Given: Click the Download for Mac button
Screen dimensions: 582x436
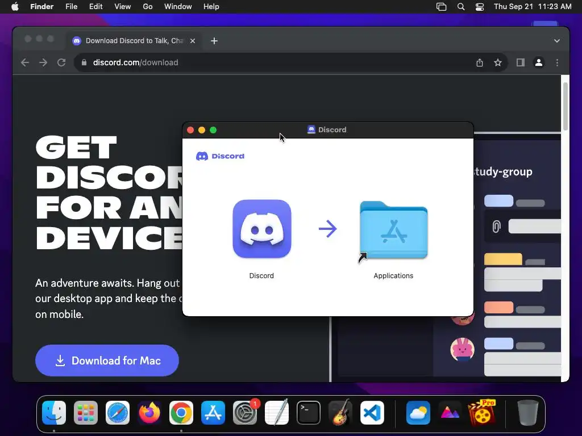Looking at the screenshot, I should [x=107, y=360].
